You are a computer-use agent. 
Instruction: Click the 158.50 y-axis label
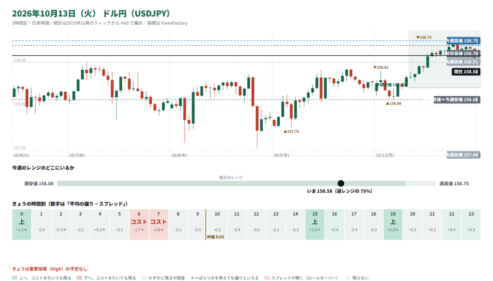click(x=20, y=60)
